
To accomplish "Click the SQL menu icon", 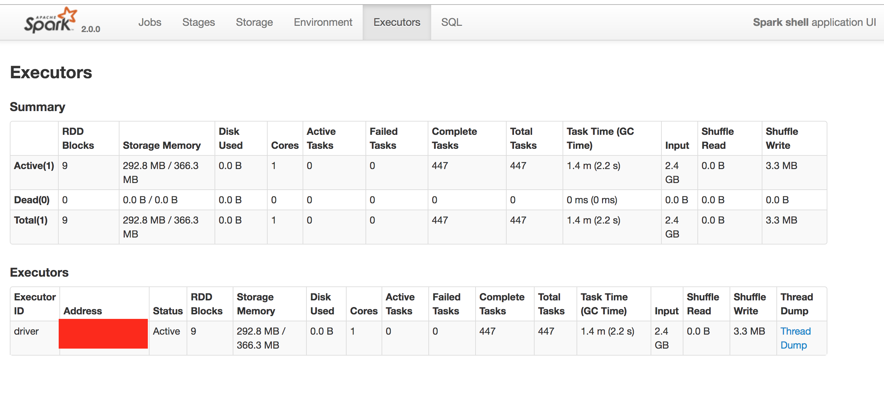I will click(451, 23).
